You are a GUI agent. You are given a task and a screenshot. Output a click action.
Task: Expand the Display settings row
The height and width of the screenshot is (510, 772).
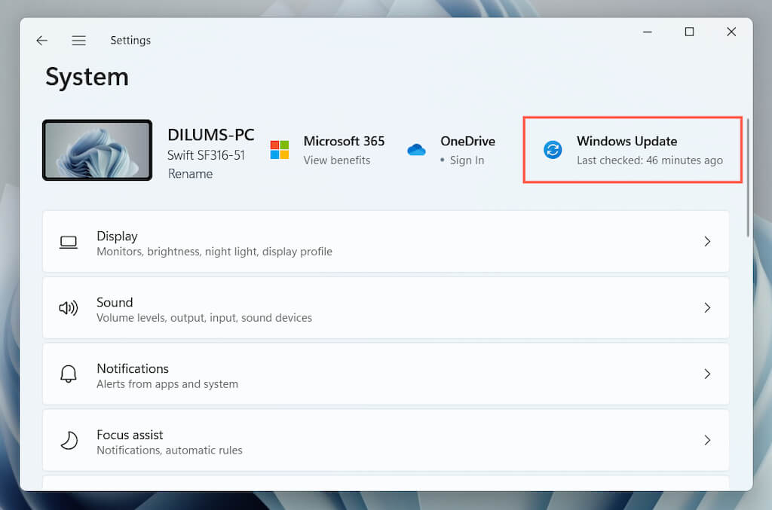point(707,241)
